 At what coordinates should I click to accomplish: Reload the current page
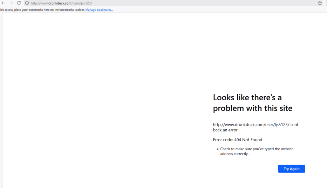(x=19, y=3)
